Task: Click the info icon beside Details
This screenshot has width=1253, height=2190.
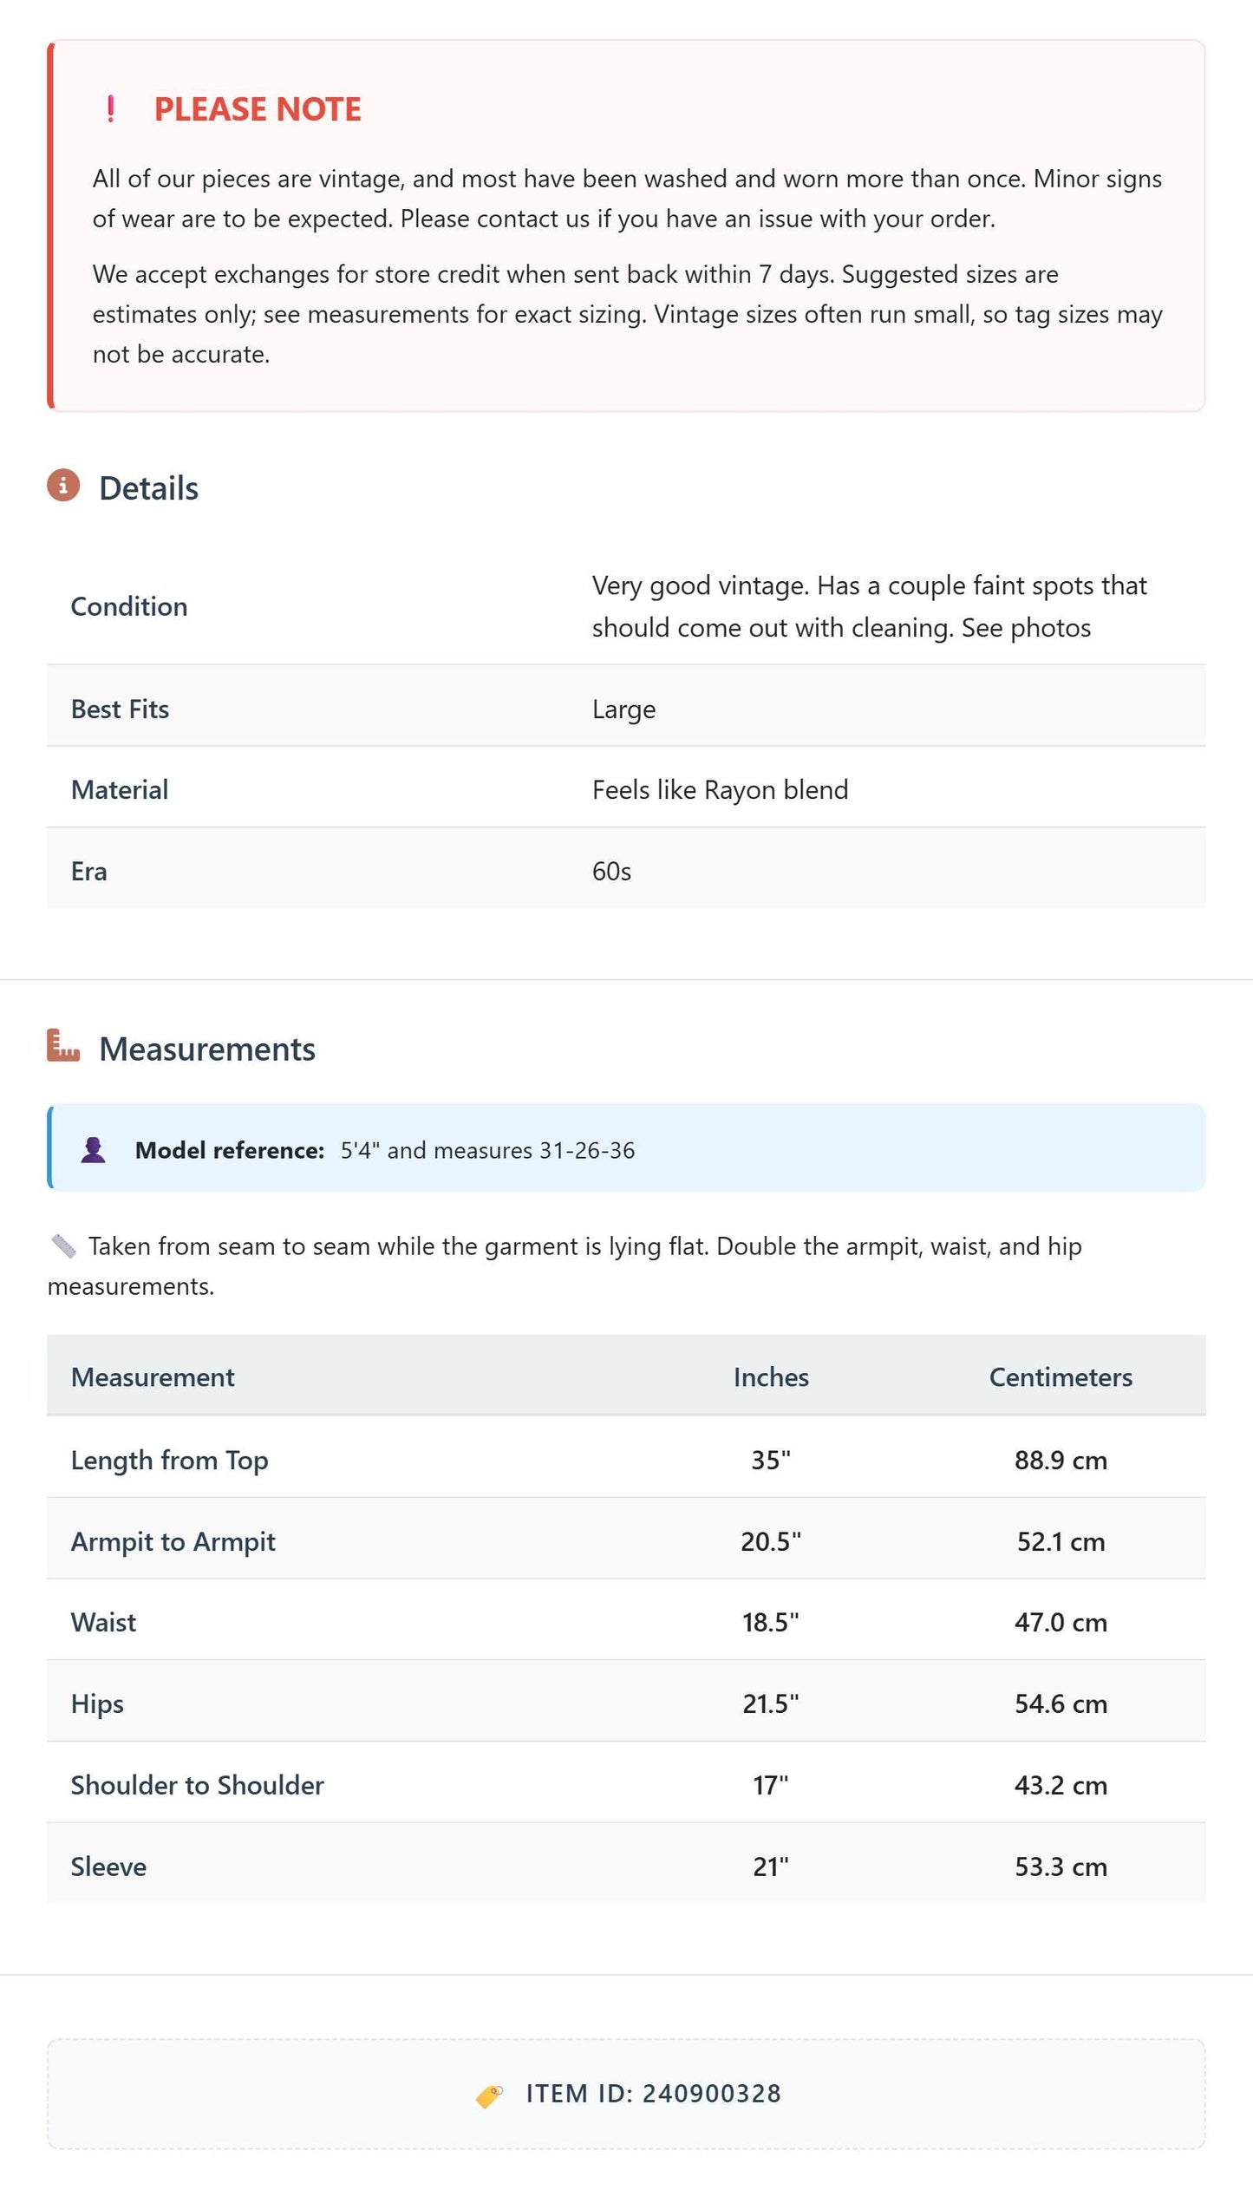Action: tap(63, 485)
